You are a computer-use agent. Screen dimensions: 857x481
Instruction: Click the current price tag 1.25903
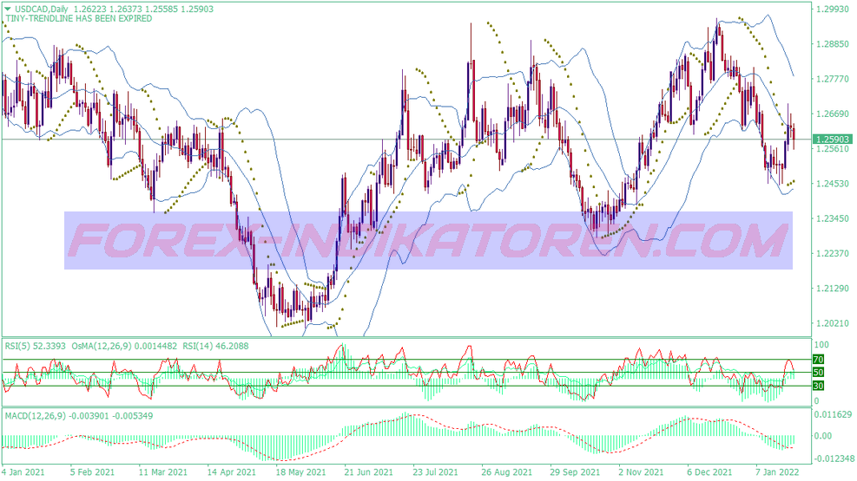coord(831,139)
